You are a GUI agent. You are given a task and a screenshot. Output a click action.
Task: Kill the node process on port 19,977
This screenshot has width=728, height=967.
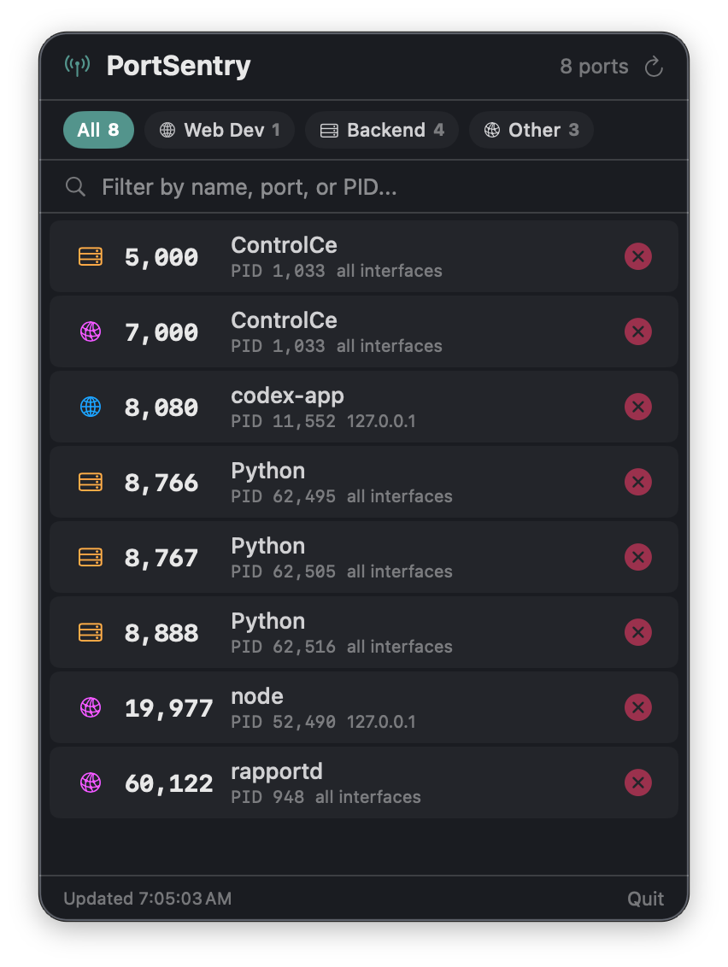637,707
